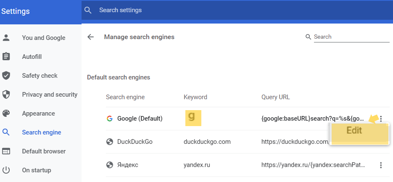Image resolution: width=393 pixels, height=182 pixels.
Task: Click the Google (Default) search engine entry
Action: tap(140, 119)
